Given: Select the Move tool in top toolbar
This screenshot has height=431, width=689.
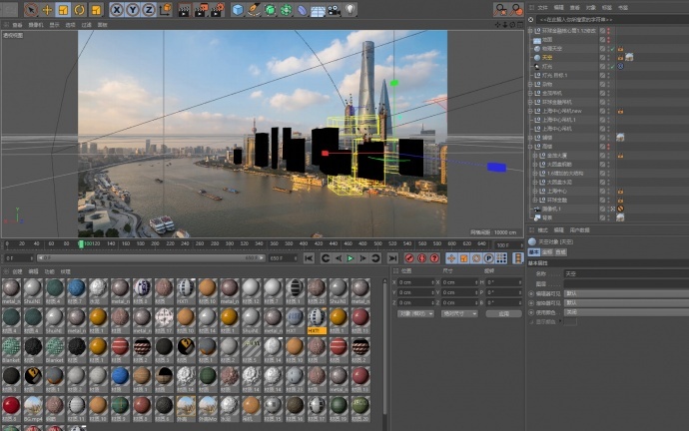Looking at the screenshot, I should (x=47, y=9).
